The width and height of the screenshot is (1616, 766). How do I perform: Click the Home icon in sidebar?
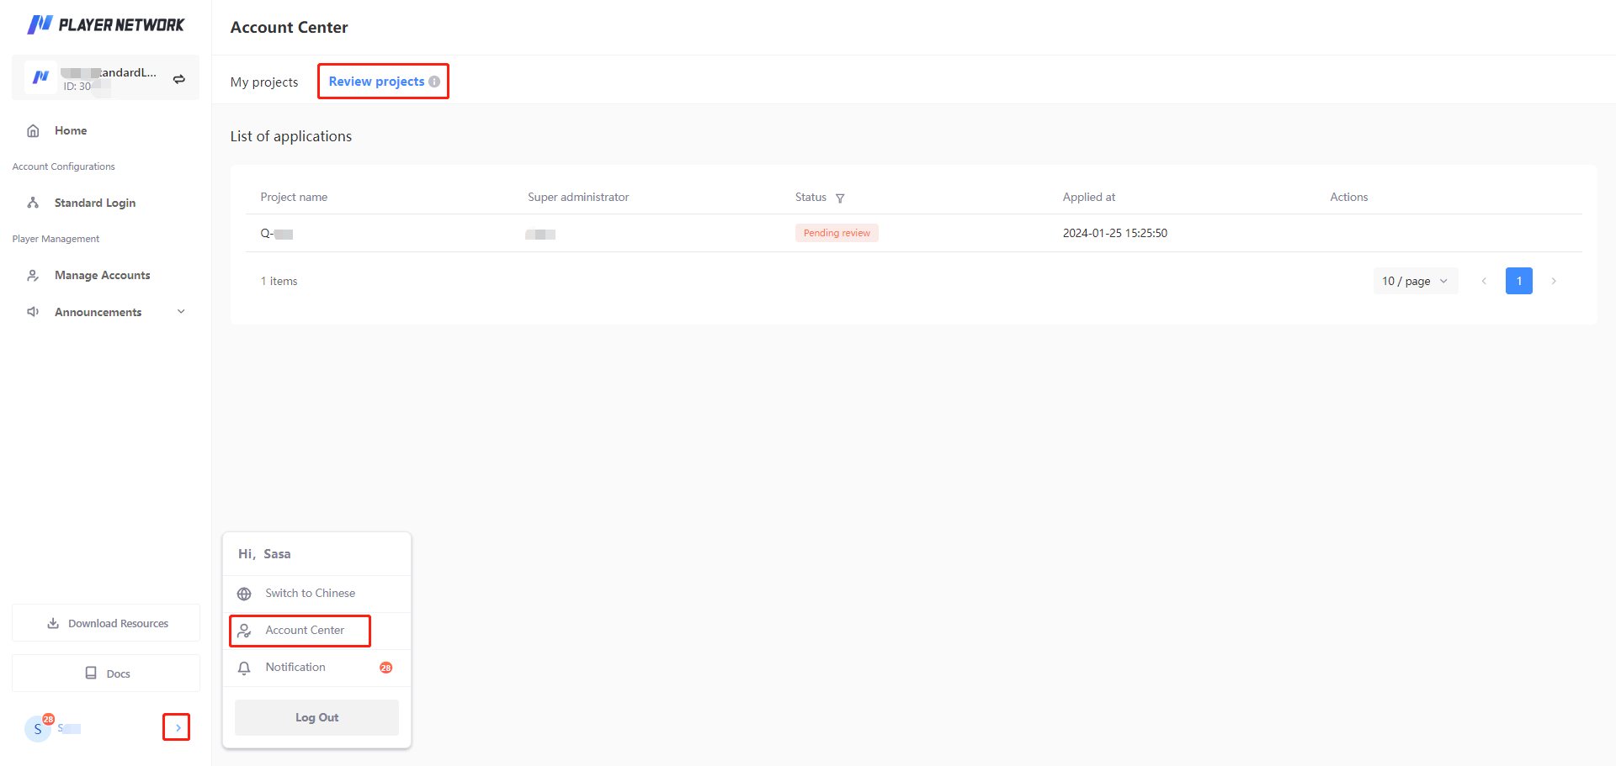pyautogui.click(x=34, y=131)
